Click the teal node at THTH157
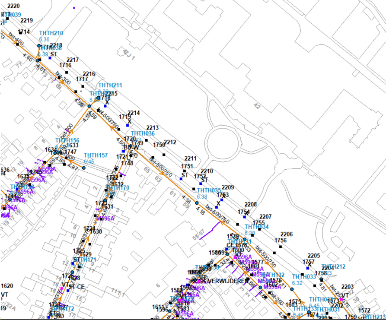 [84, 168]
